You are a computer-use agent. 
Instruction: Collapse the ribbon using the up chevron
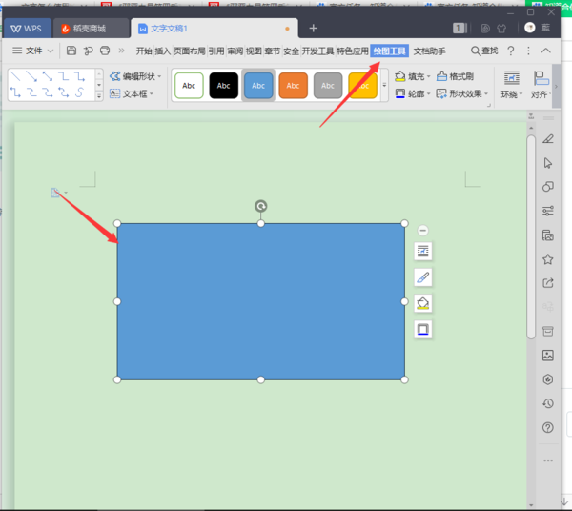coord(546,51)
